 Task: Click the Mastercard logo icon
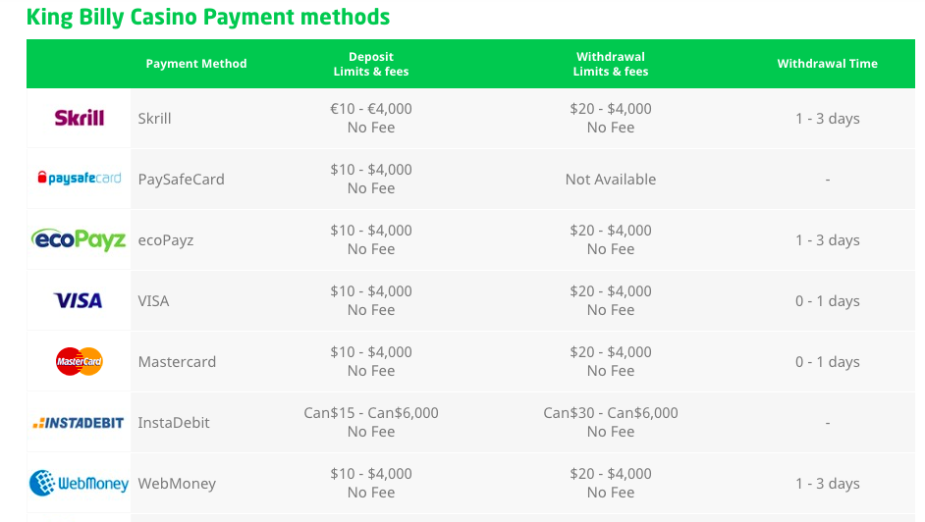click(79, 361)
